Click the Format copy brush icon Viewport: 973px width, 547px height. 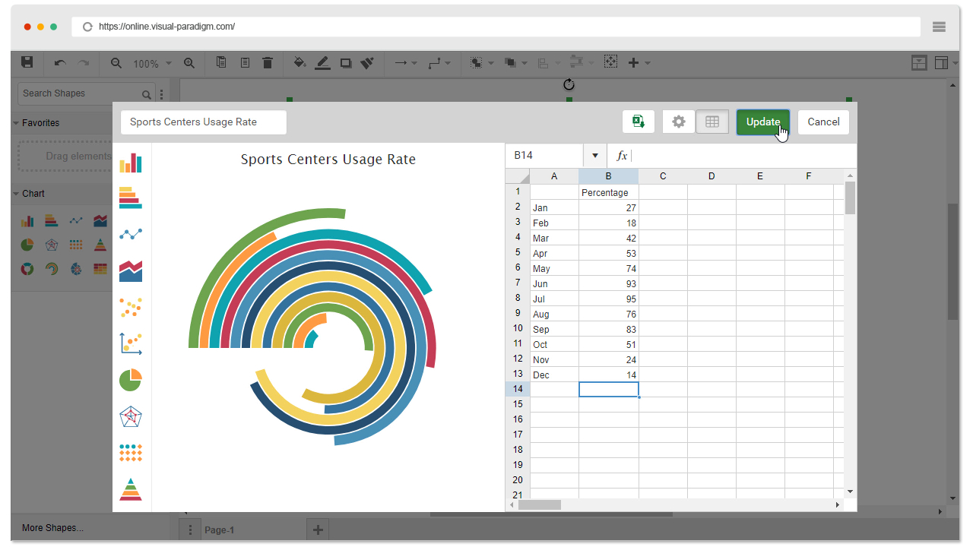pos(367,63)
